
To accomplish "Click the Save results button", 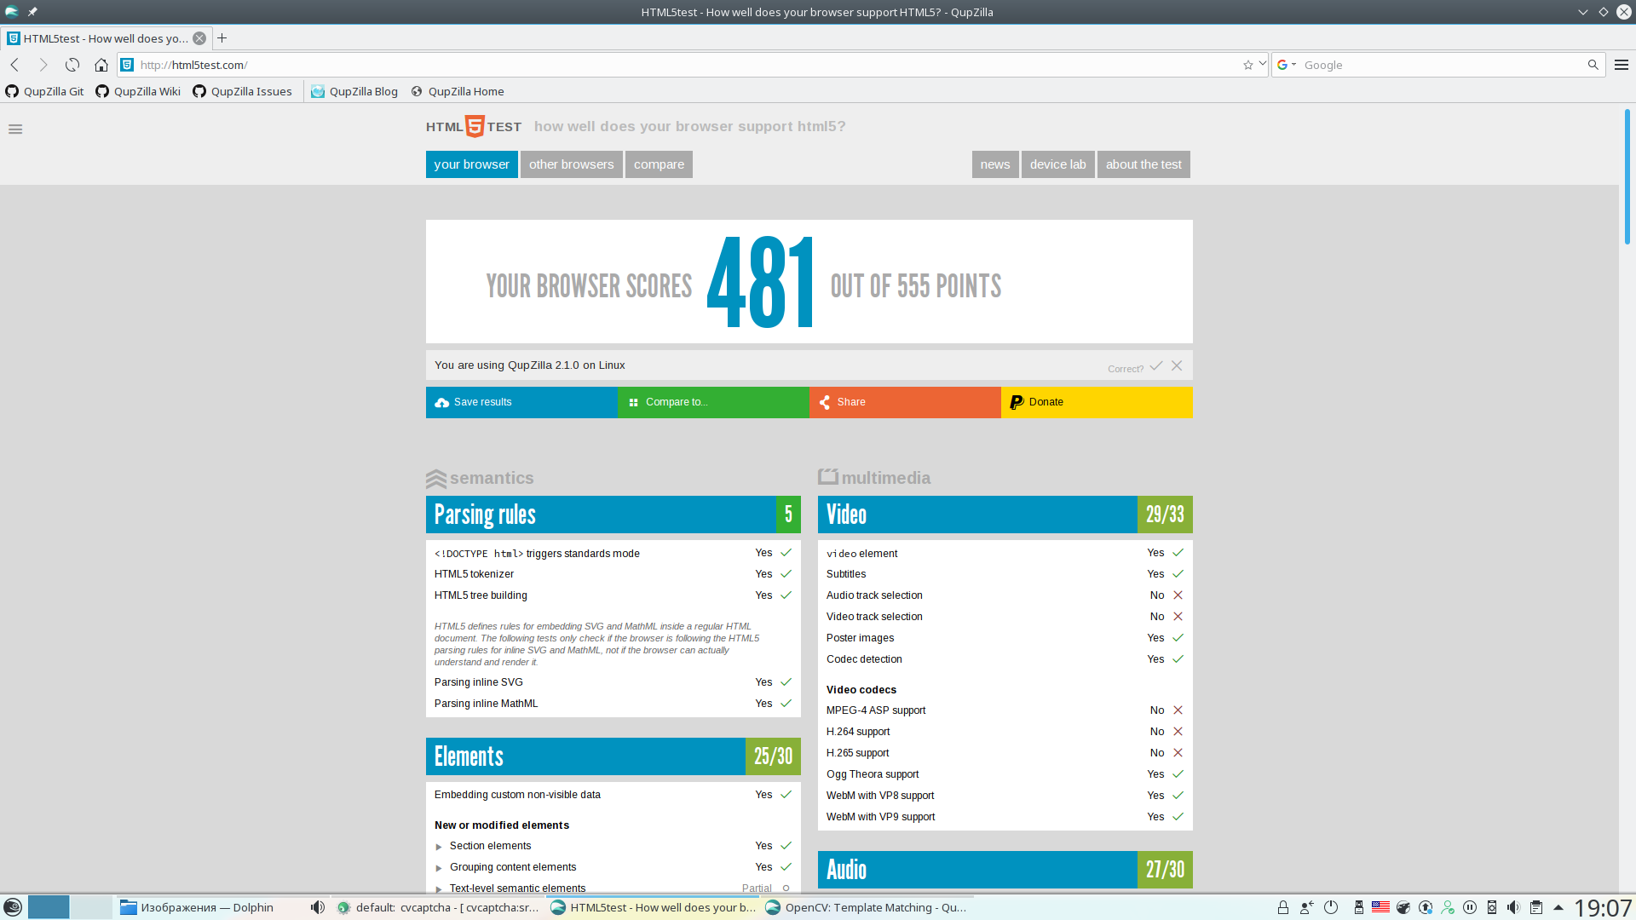I will (x=521, y=402).
